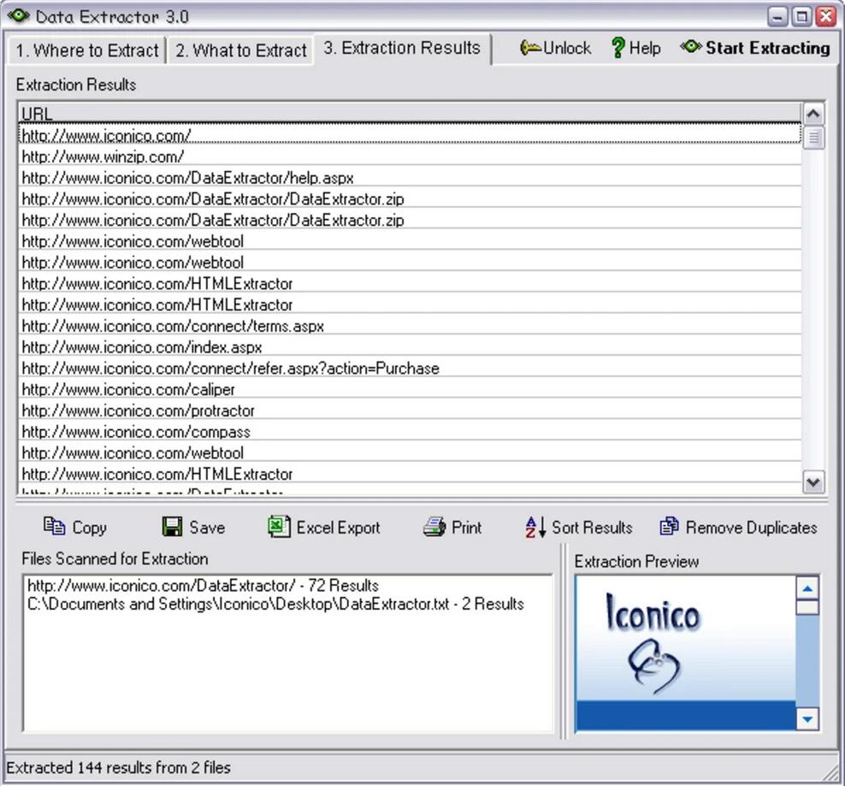Select the refer.aspx?action=Purchase URL row

(x=410, y=369)
